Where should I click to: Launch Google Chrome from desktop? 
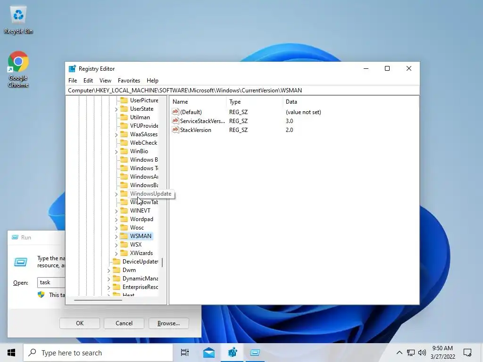click(18, 69)
